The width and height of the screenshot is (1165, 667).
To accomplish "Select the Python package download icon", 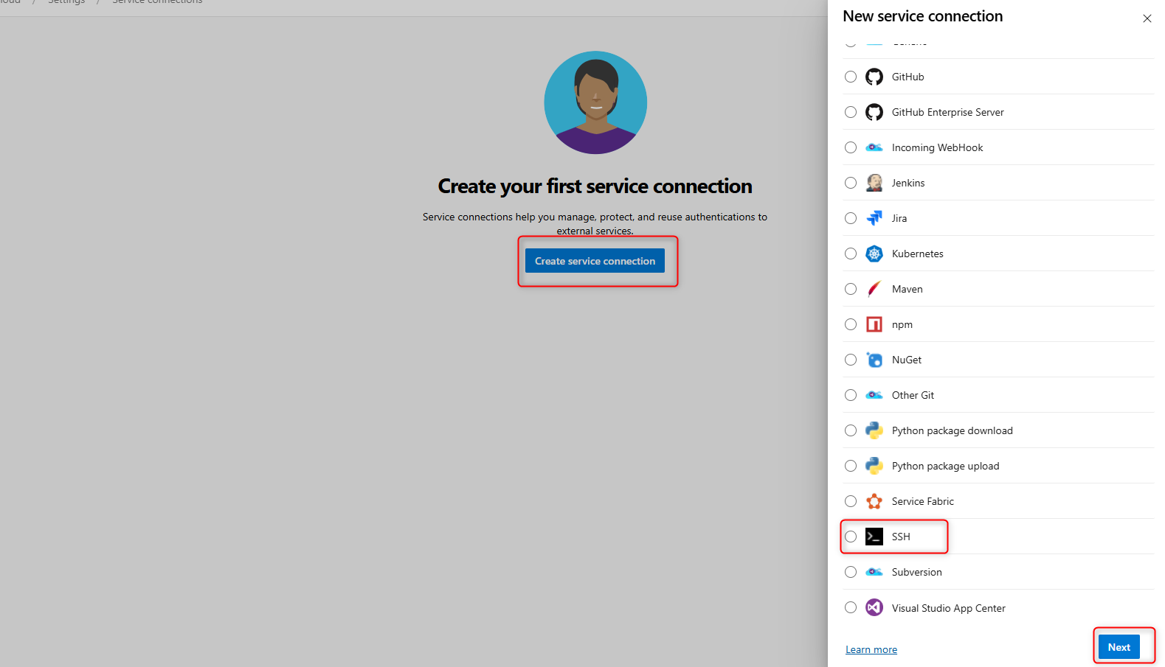I will [x=874, y=430].
